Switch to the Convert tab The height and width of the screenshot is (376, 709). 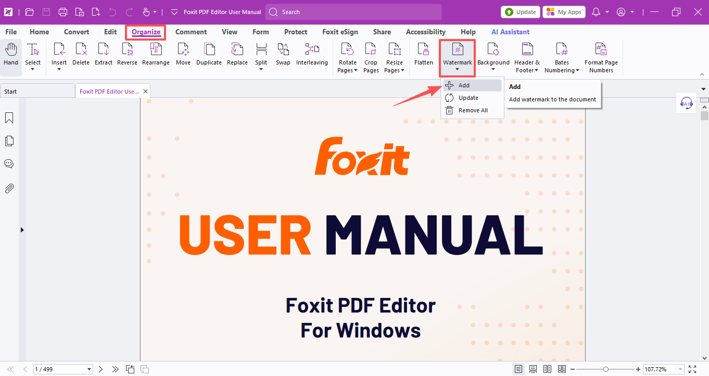click(x=77, y=32)
